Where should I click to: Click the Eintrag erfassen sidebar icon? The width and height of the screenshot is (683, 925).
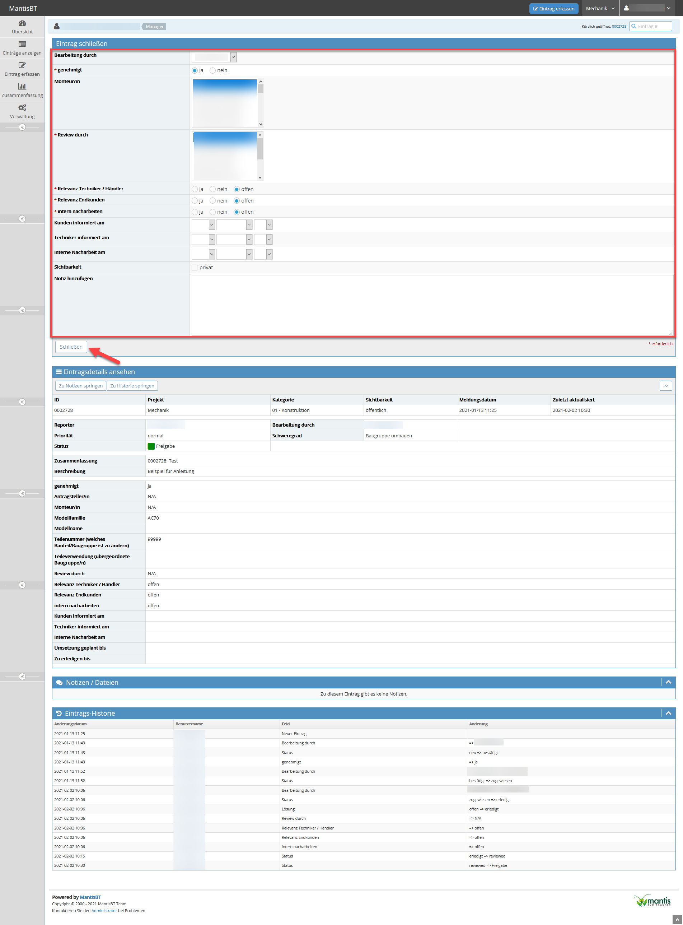coord(22,65)
